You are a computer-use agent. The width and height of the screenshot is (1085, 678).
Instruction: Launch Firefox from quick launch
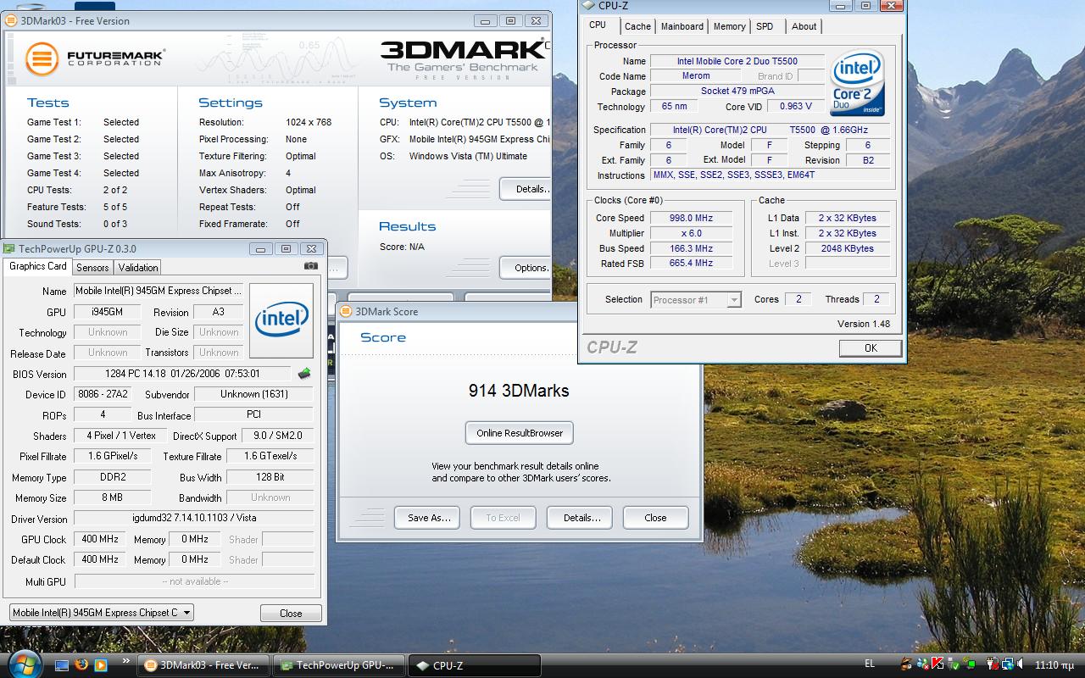(x=81, y=665)
